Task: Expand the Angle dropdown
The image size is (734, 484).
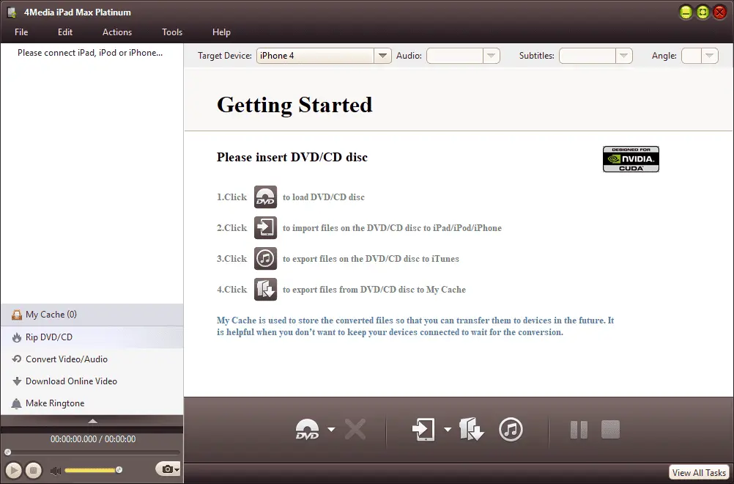Action: [x=710, y=56]
